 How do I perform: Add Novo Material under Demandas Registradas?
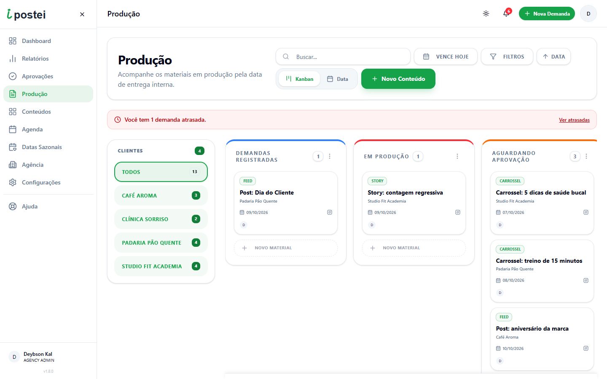pyautogui.click(x=286, y=248)
